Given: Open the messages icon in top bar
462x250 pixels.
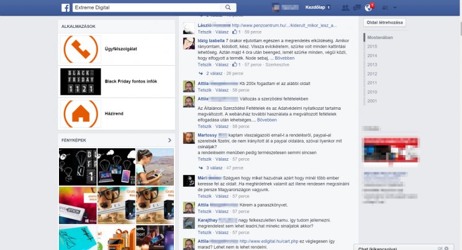Looking at the screenshot, I should click(357, 8).
